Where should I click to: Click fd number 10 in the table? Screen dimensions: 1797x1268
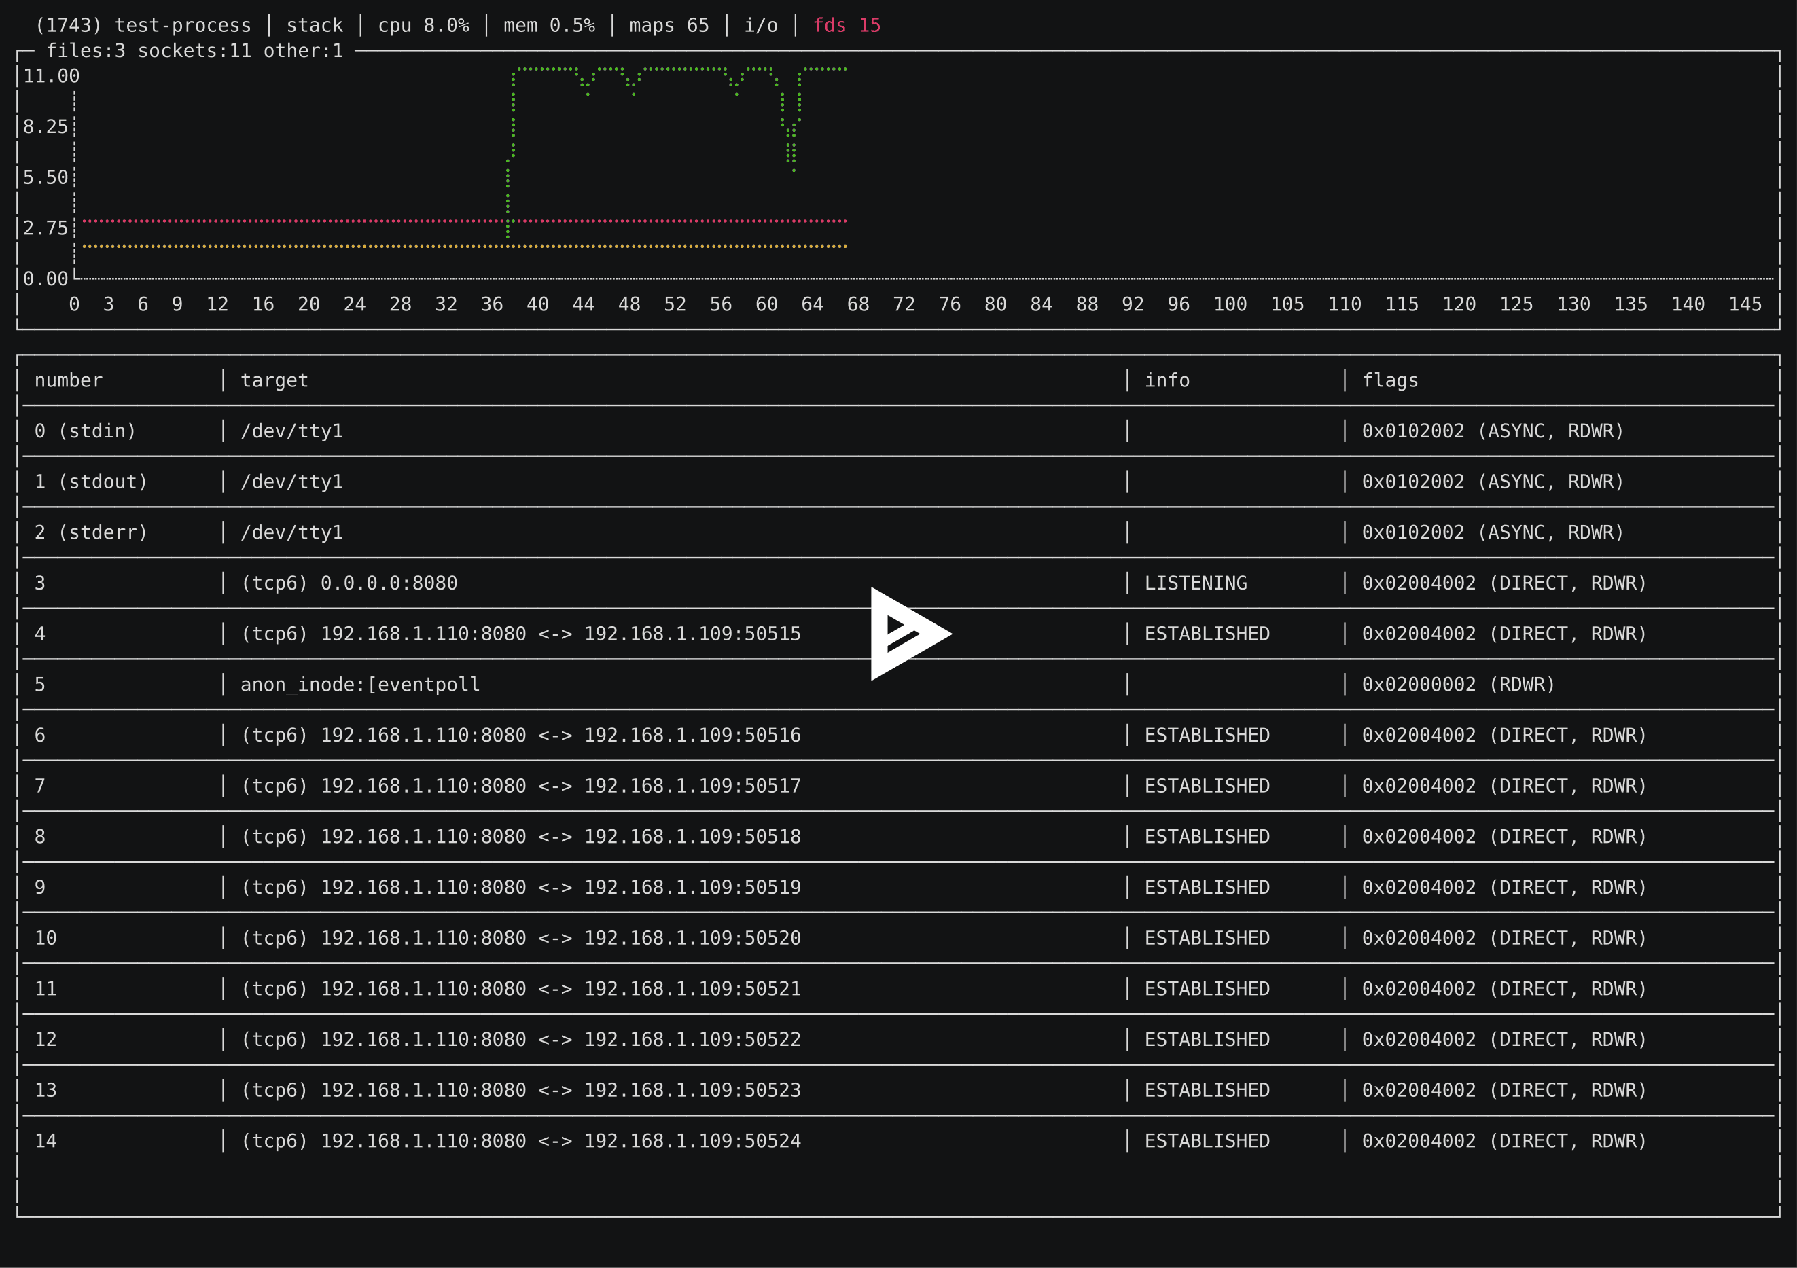click(46, 939)
